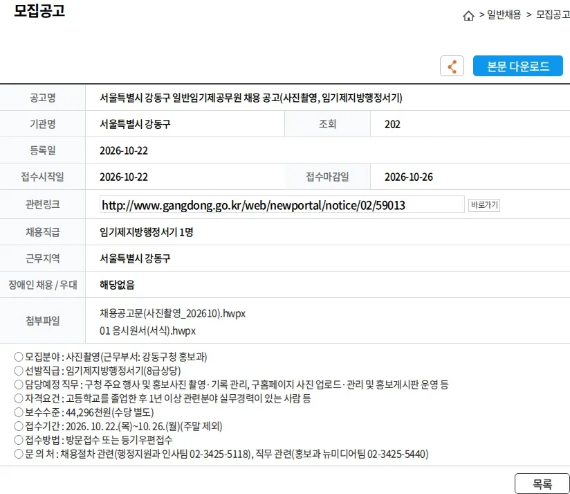Viewport: 570px width, 494px height.
Task: Click the 조회 column label
Action: pyautogui.click(x=327, y=124)
